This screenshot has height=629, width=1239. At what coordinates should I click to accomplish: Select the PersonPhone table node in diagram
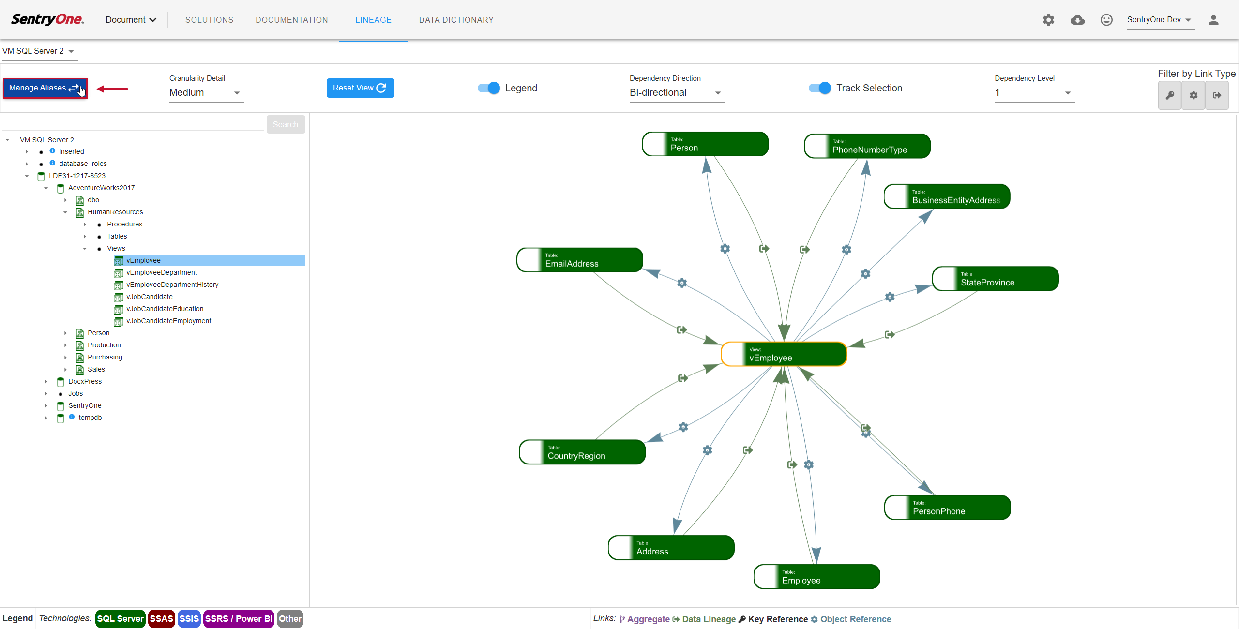(x=947, y=508)
